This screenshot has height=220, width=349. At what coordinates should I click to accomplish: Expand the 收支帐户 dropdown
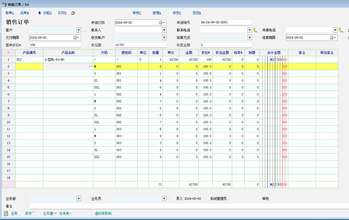(164, 38)
